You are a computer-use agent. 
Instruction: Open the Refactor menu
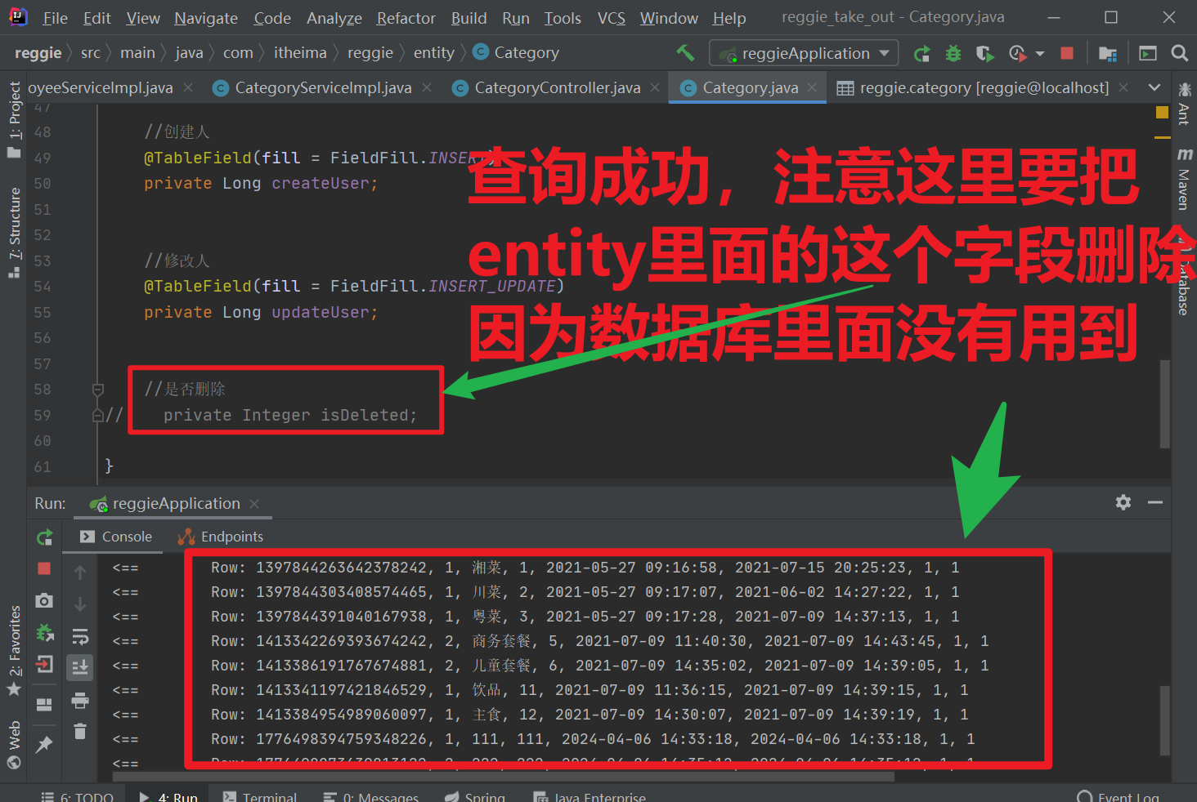point(406,18)
